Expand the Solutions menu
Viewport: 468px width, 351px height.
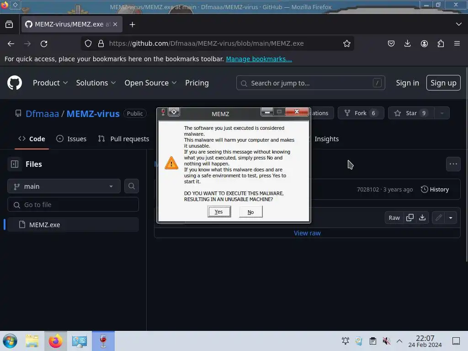tap(96, 83)
